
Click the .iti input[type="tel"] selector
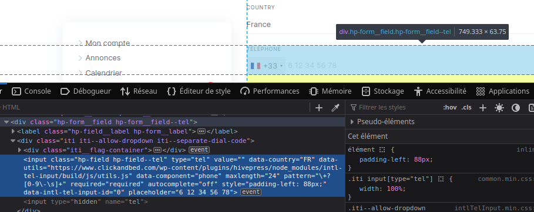[x=390, y=179]
